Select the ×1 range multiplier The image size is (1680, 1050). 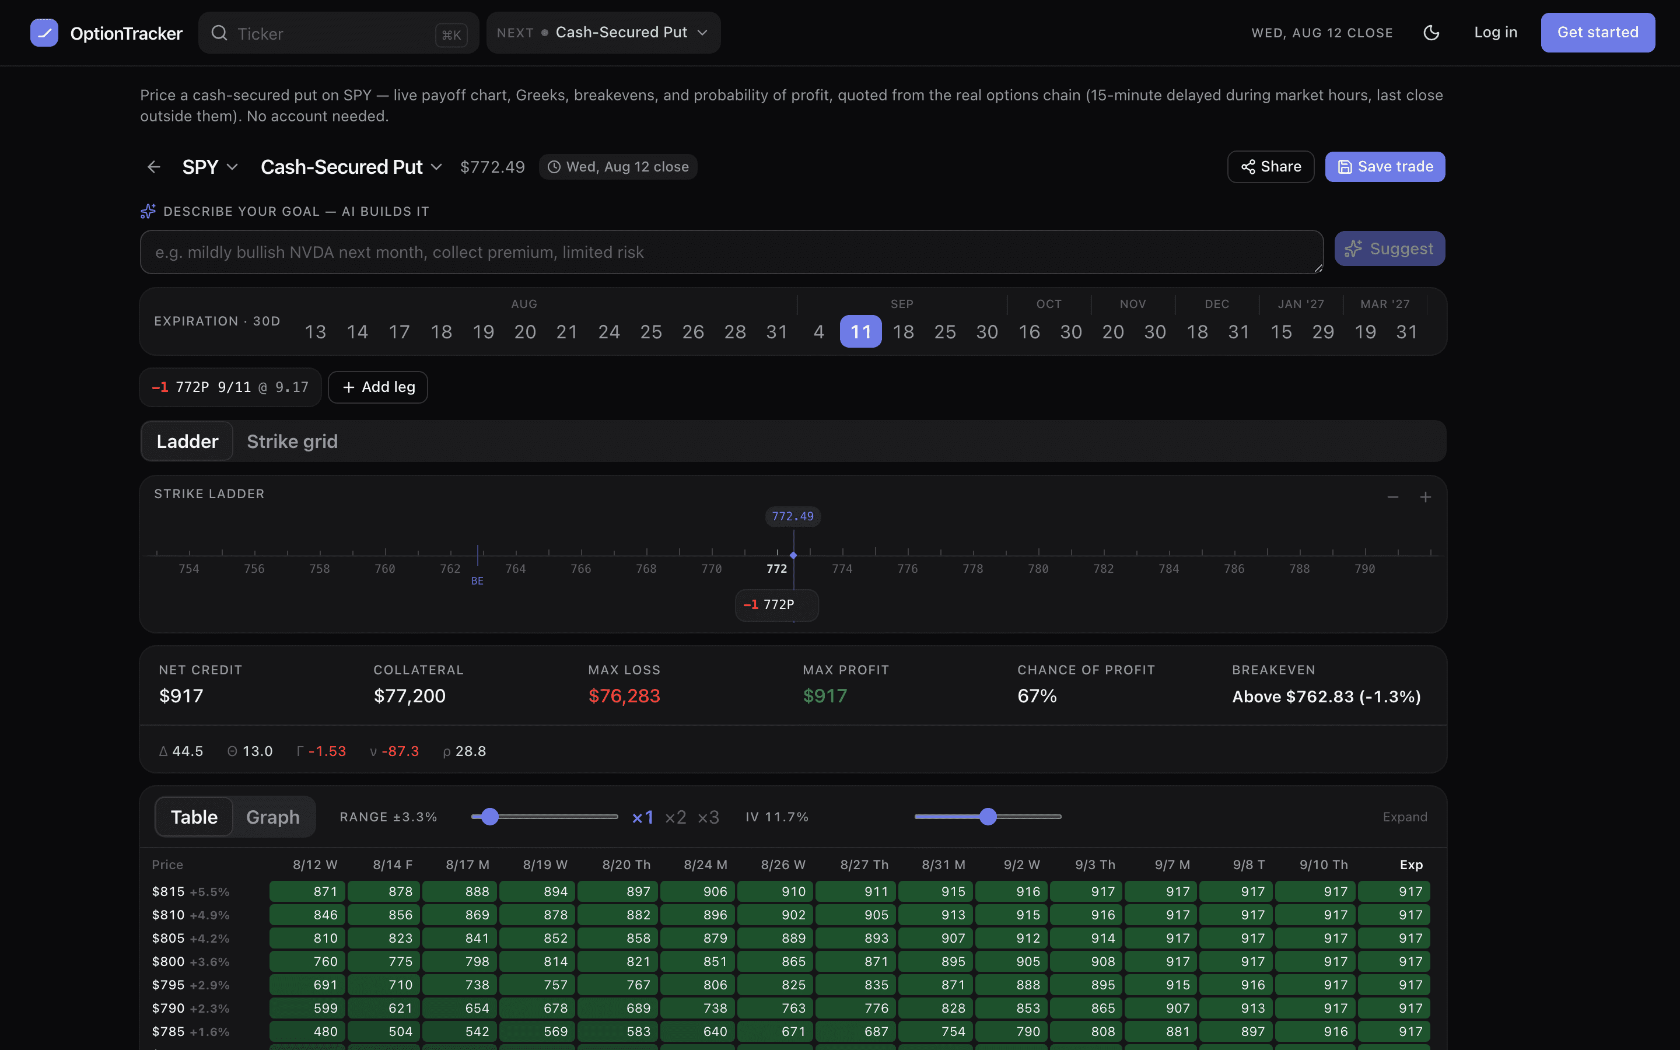click(x=643, y=817)
